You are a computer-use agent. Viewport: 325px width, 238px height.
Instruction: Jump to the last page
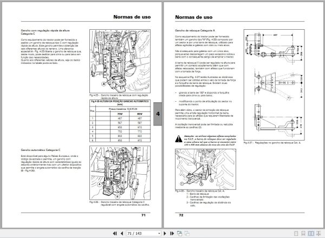pos(172,234)
